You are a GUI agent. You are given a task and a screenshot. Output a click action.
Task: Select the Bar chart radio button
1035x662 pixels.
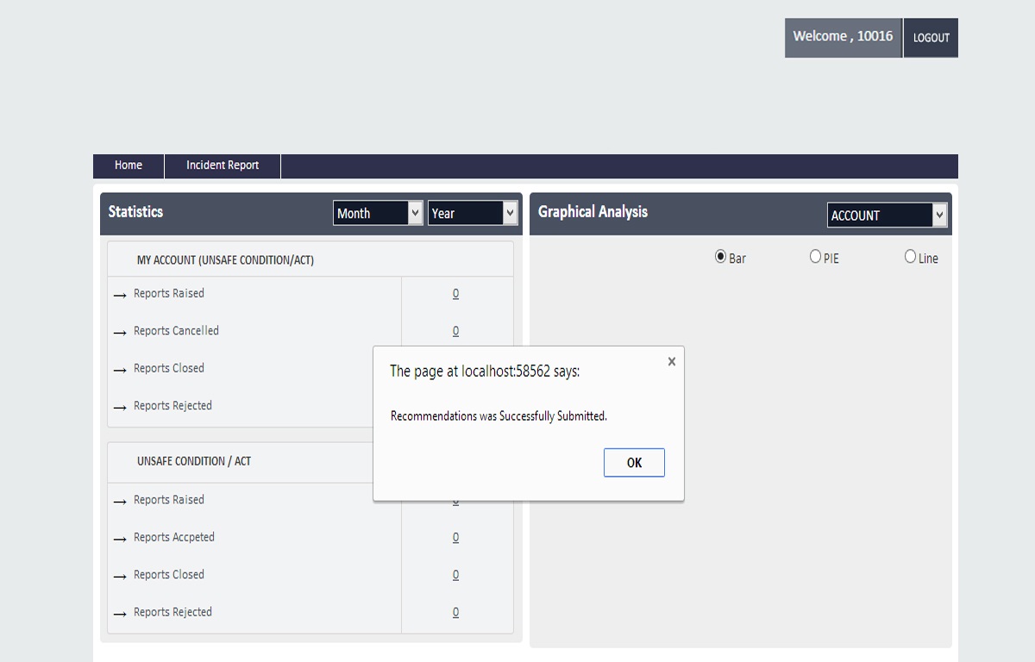point(721,256)
